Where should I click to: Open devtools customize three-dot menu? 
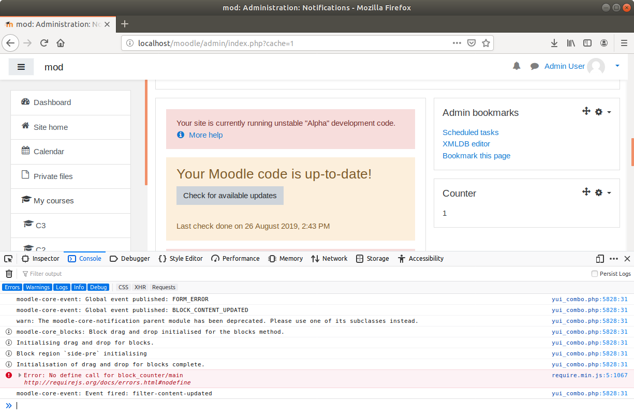[x=614, y=259]
